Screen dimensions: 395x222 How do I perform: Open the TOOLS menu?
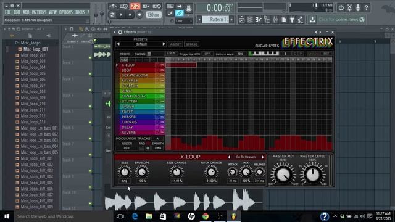click(80, 12)
